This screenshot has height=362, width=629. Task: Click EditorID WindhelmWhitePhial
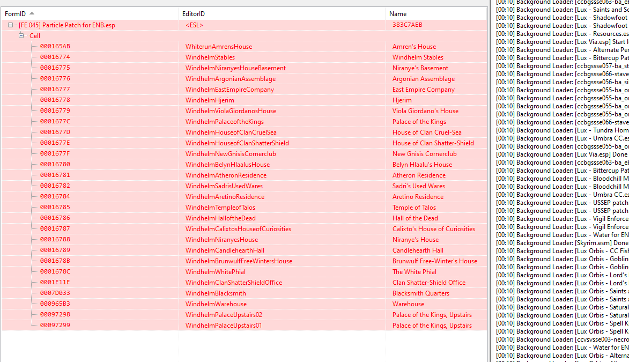click(x=216, y=272)
